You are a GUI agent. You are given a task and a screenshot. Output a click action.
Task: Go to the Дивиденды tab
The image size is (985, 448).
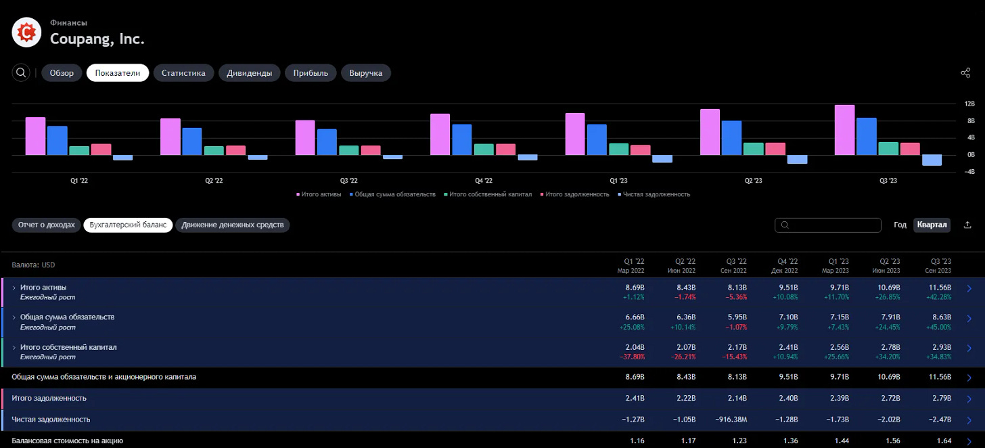click(250, 72)
